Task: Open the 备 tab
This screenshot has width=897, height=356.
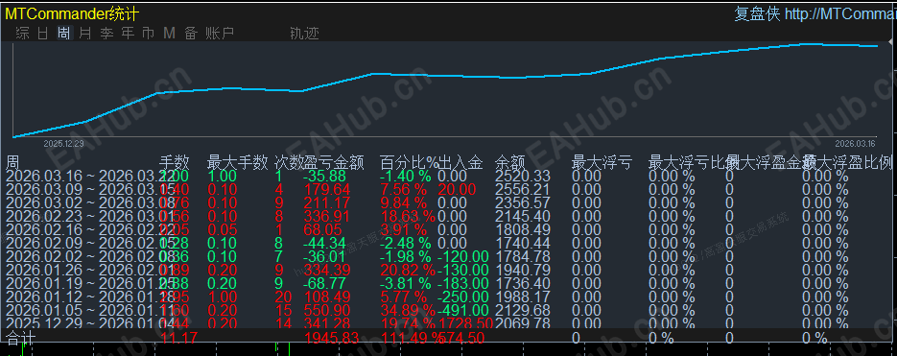Action: click(191, 34)
